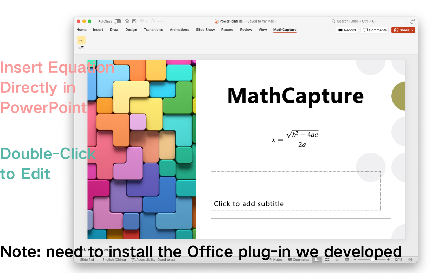438x273 pixels.
Task: Switch to Slide Sorter view icon
Action: tap(327, 259)
